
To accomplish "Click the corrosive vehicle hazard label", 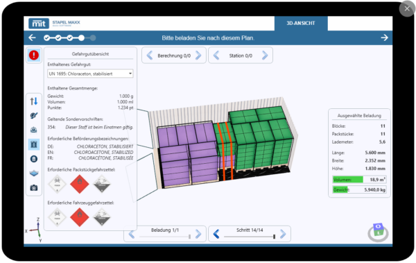I will point(102,217).
